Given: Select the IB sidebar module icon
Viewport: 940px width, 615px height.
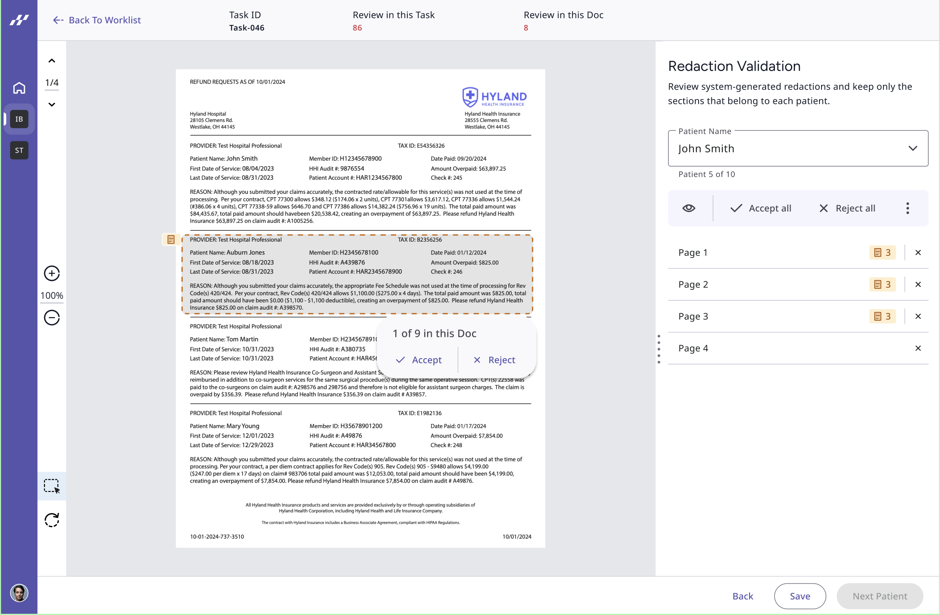Looking at the screenshot, I should [19, 119].
